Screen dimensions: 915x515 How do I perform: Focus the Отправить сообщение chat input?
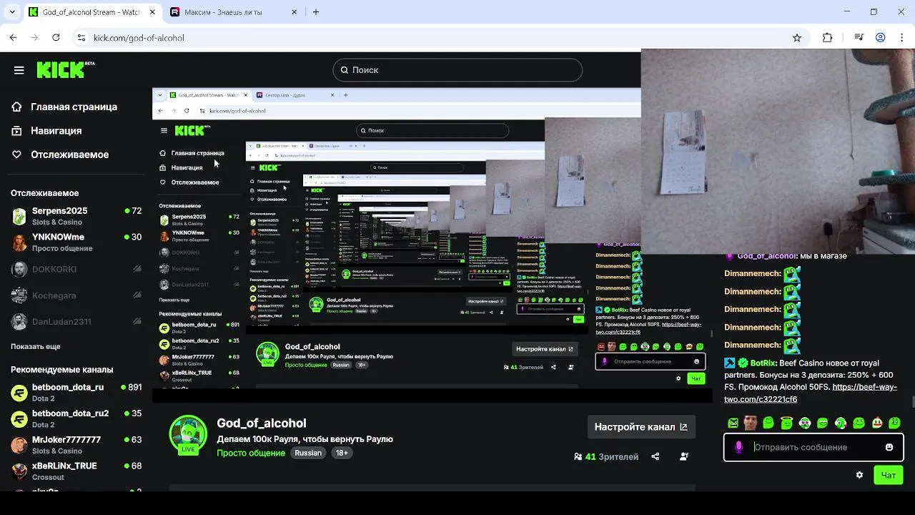pyautogui.click(x=813, y=447)
